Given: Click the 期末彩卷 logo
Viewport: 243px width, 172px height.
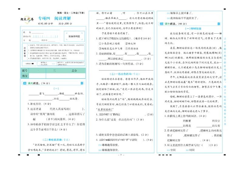Looking at the screenshot, I should [x=27, y=20].
